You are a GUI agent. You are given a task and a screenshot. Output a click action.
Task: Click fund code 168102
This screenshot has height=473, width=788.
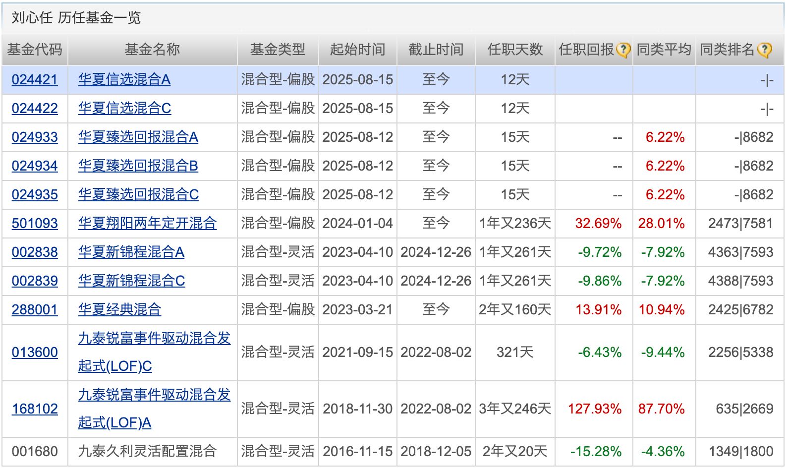35,409
